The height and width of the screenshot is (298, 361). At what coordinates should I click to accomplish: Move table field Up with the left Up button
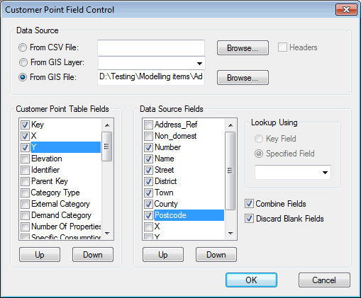pos(40,255)
